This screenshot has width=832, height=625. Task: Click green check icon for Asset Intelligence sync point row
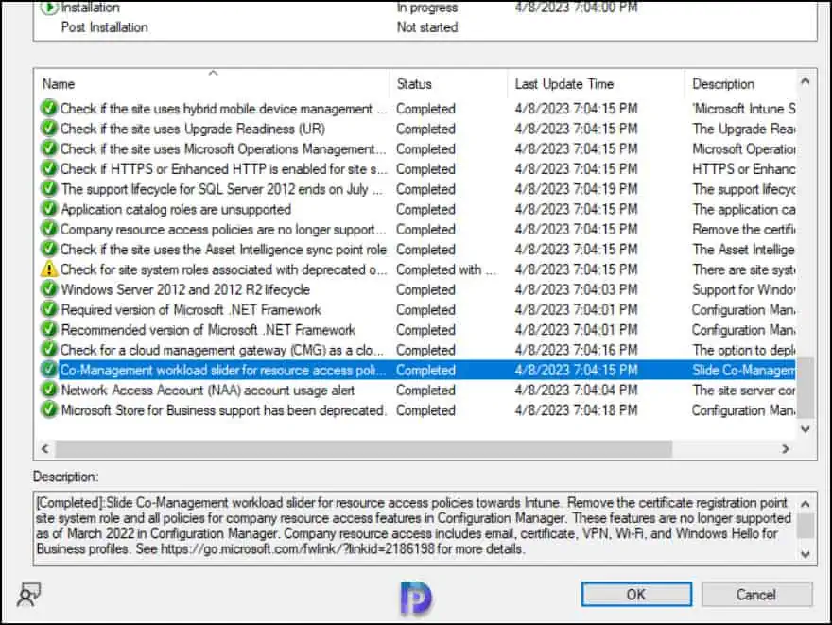49,250
